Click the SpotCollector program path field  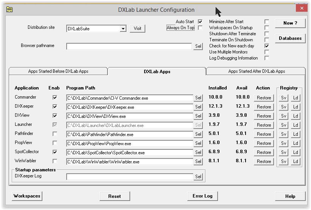click(130, 153)
